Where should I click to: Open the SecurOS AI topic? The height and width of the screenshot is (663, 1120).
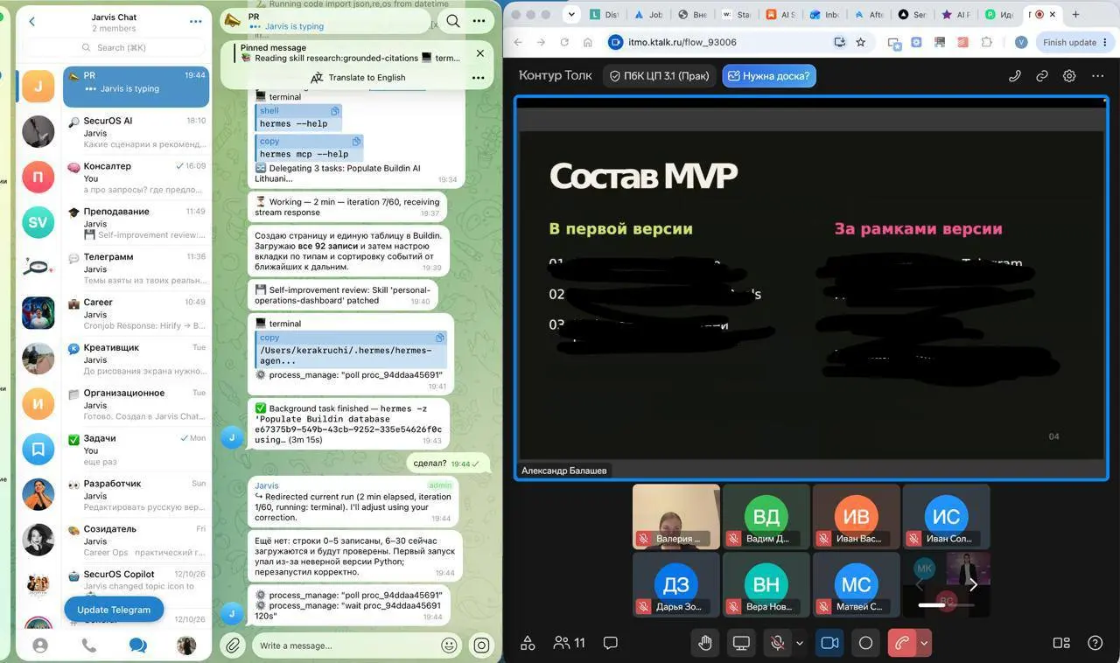click(136, 132)
